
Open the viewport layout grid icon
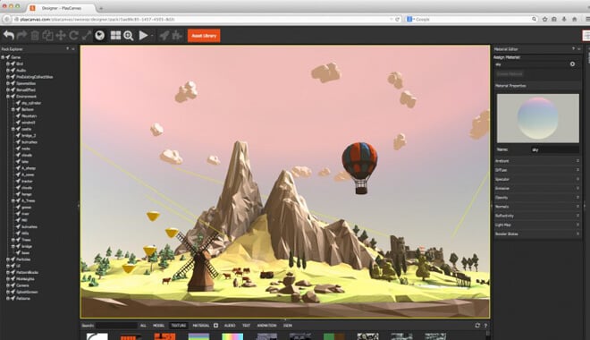[115, 36]
